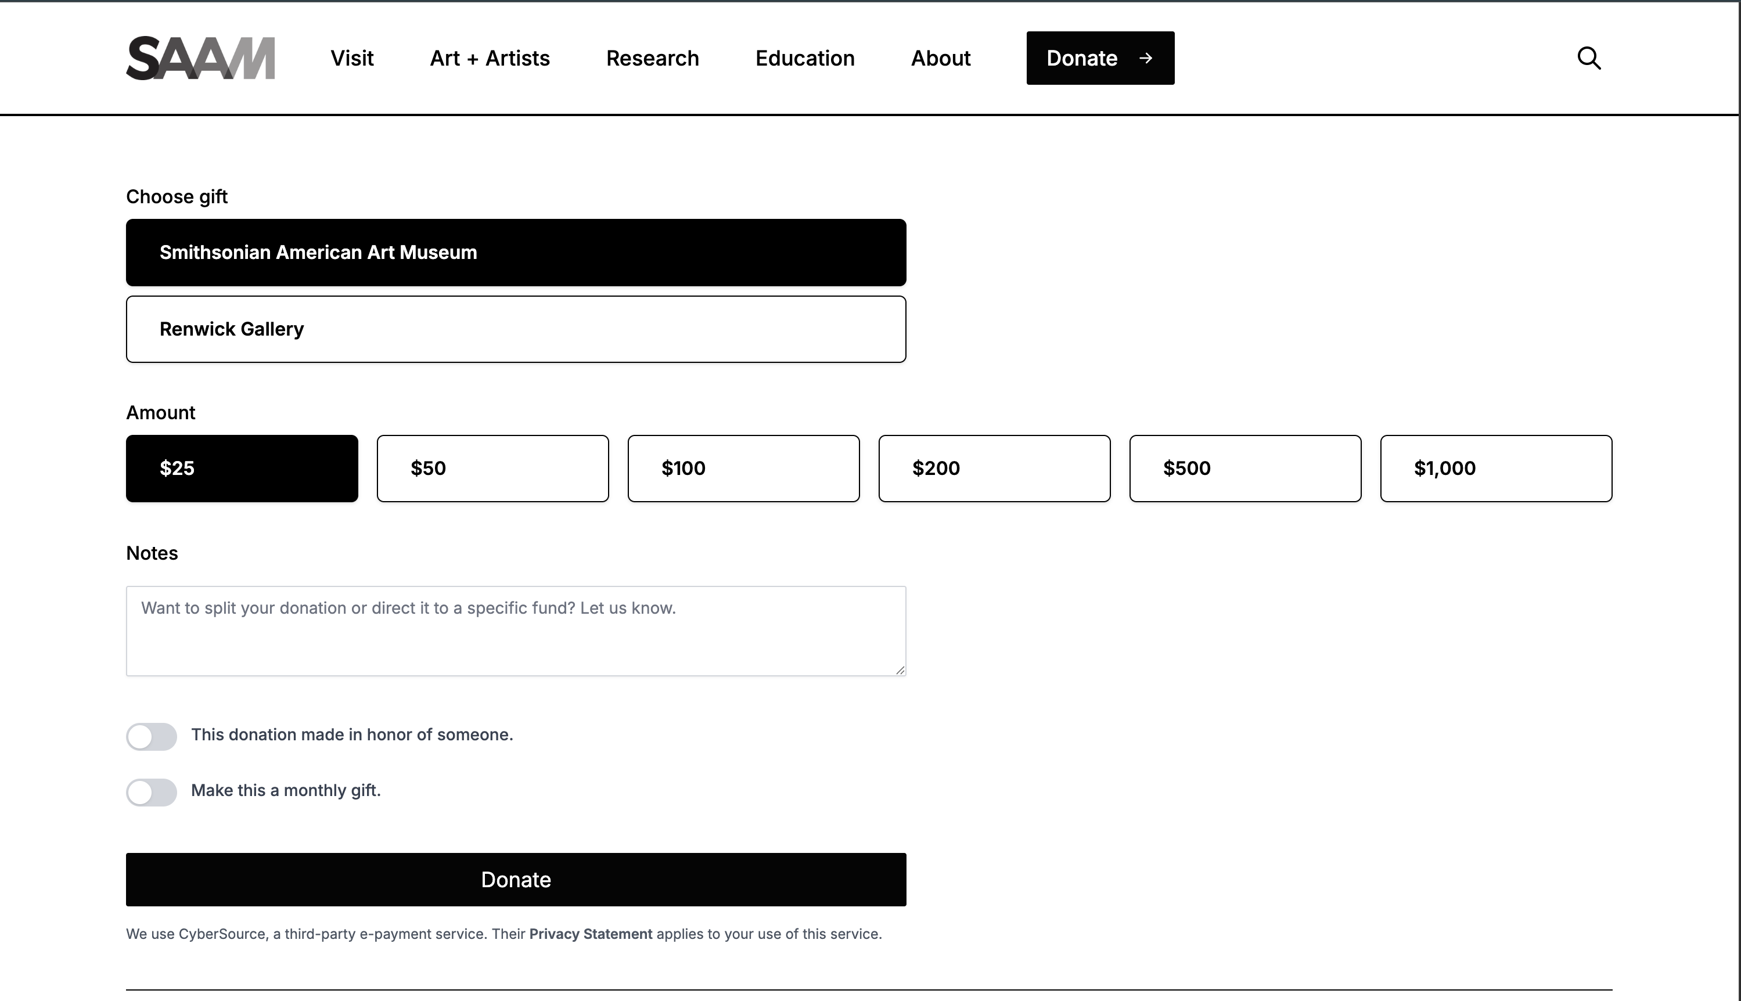Click into the Notes text field
Image resolution: width=1741 pixels, height=1001 pixels.
pyautogui.click(x=516, y=631)
